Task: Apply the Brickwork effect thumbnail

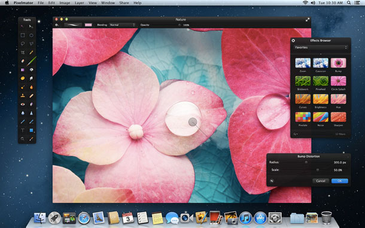Action: point(303,81)
